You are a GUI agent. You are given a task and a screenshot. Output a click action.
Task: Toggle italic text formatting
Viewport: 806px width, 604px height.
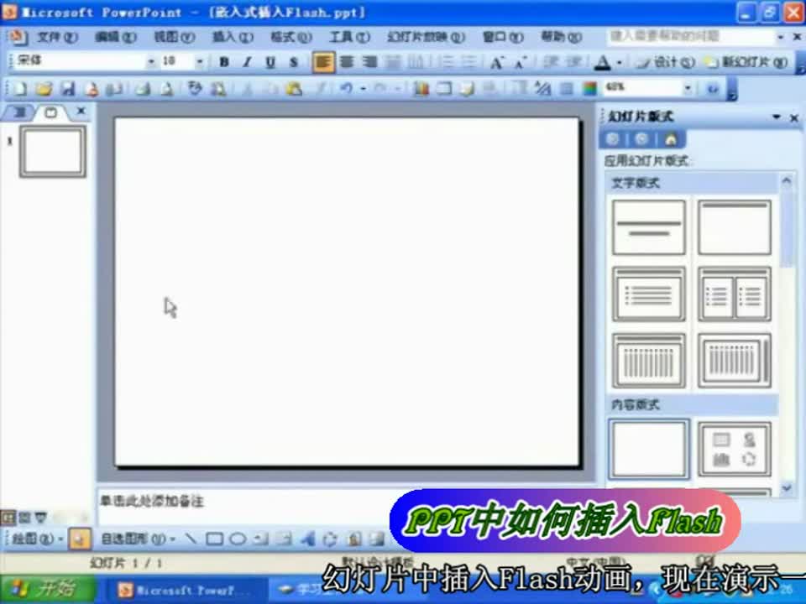pos(247,62)
